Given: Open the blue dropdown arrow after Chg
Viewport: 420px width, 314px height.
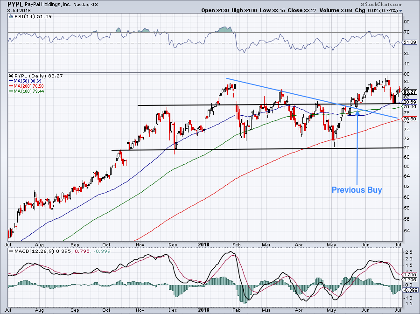Looking at the screenshot, I should tap(401, 11).
